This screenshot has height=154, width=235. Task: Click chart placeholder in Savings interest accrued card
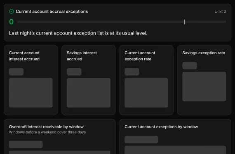click(x=89, y=93)
